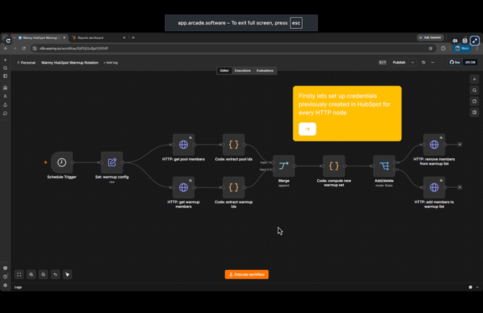Add node after HTTP: add members output

(x=460, y=187)
